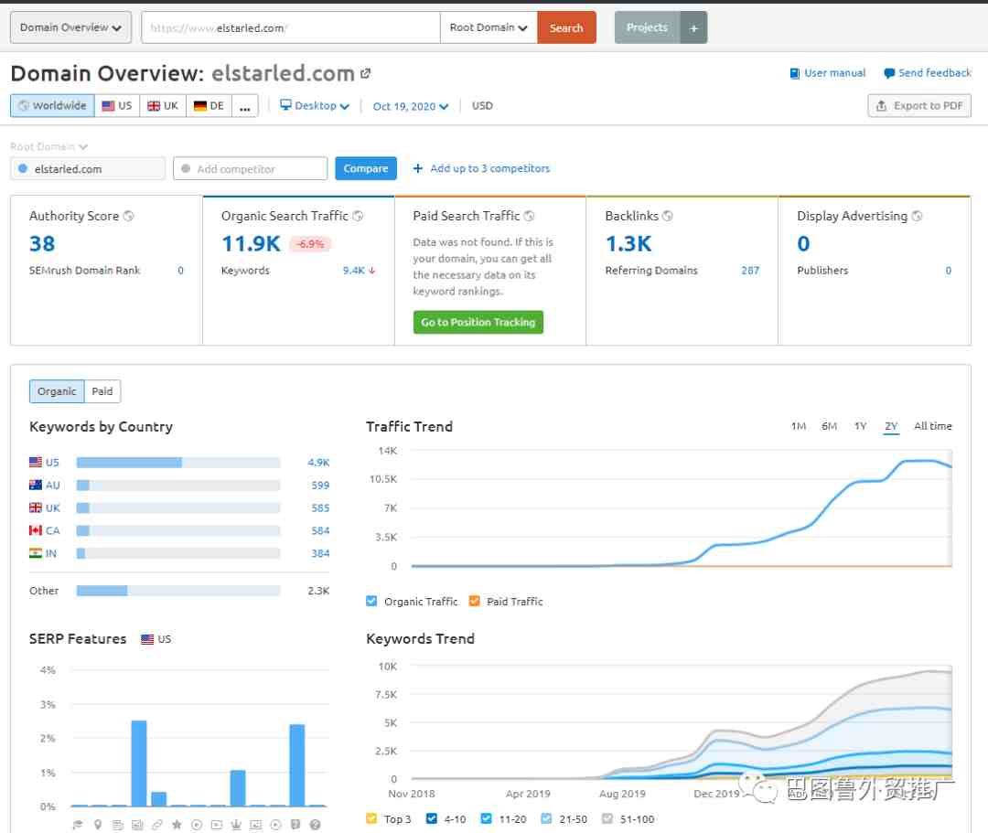Select the All time trend range
Screen dimensions: 988x833
932,425
